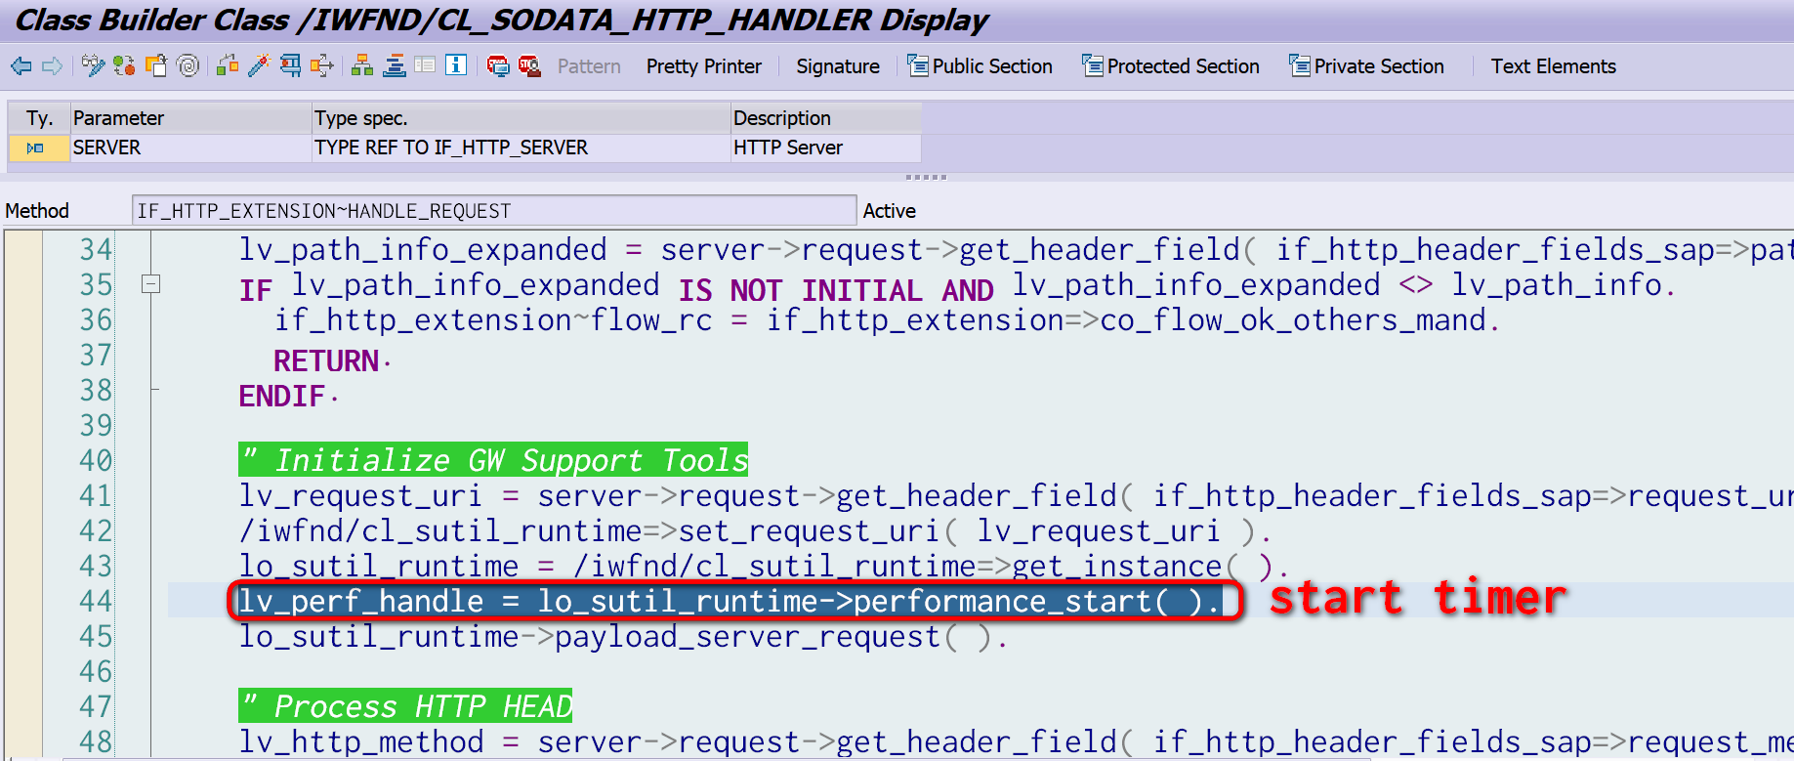Screen dimensions: 1794x761
Task: Click the blue information icon
Action: [x=455, y=65]
